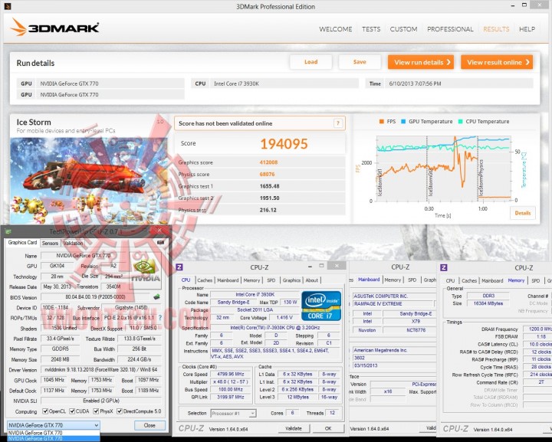Toggle the OpenCL checkbox
552x442 pixels.
click(45, 411)
